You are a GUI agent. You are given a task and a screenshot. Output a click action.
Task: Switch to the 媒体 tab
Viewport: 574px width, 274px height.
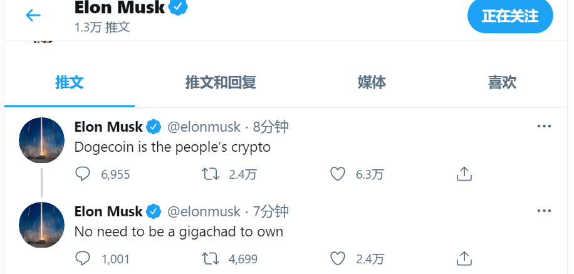click(372, 82)
